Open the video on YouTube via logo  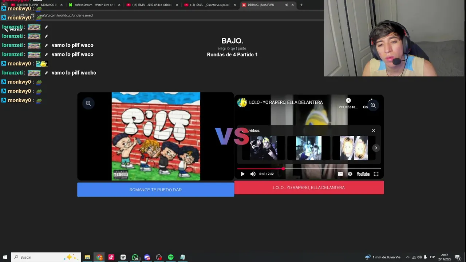click(x=363, y=174)
